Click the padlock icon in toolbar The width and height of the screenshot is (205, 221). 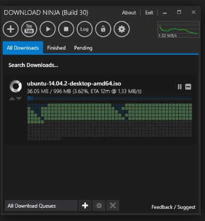[x=103, y=29]
